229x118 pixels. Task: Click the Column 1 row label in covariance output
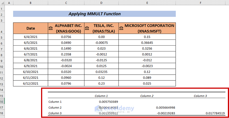coord(55,102)
